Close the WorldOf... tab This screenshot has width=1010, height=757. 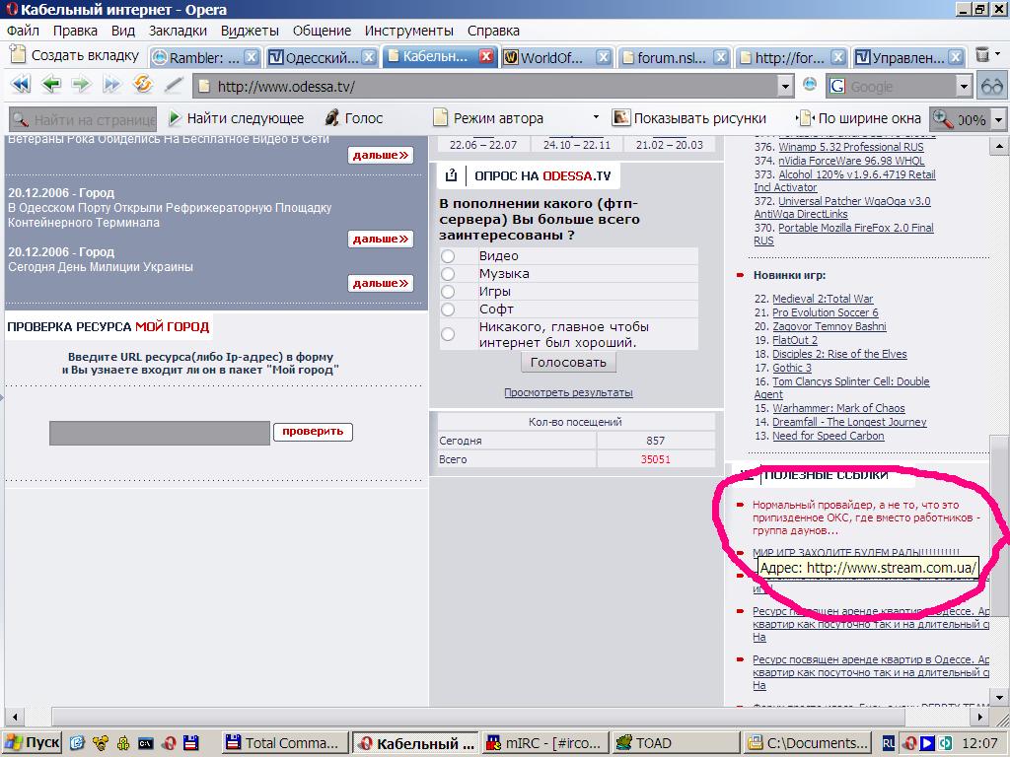(x=603, y=57)
